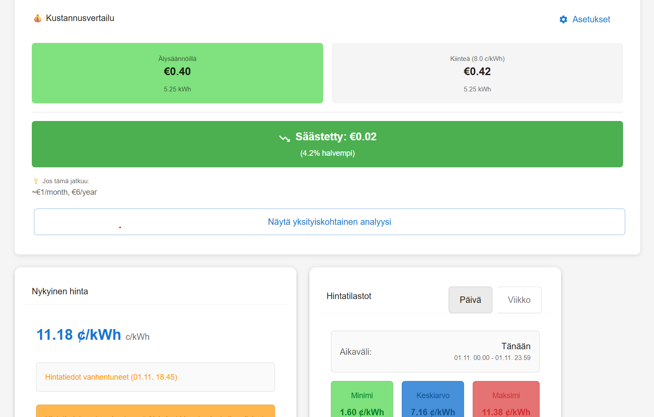
Task: Switch to the Viikko view
Action: point(519,299)
